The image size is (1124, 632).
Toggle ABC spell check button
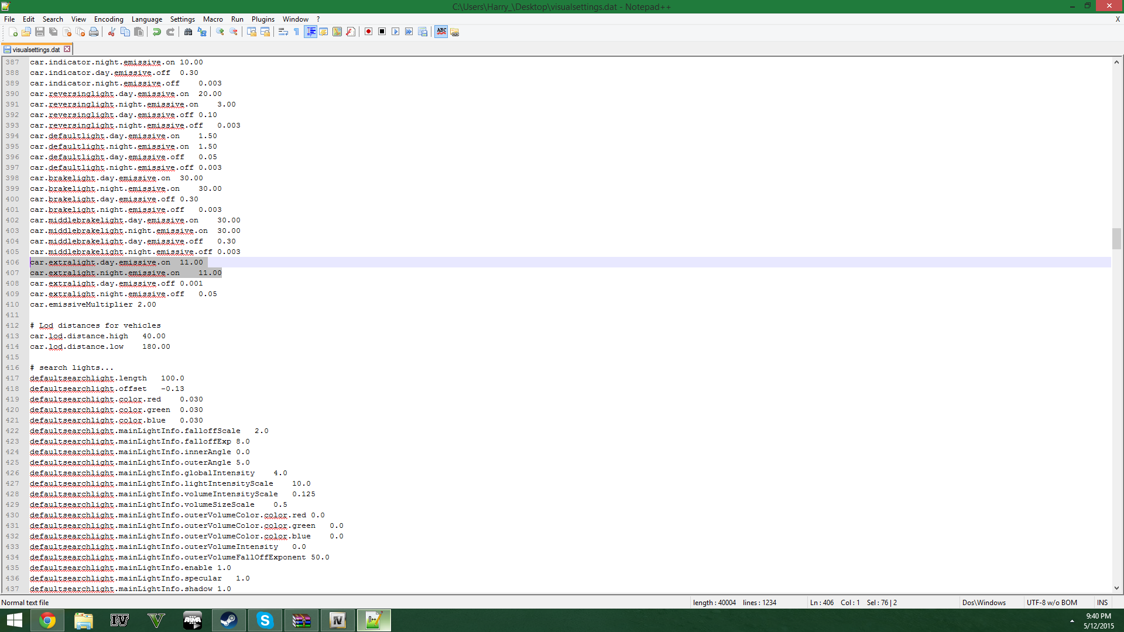[441, 32]
